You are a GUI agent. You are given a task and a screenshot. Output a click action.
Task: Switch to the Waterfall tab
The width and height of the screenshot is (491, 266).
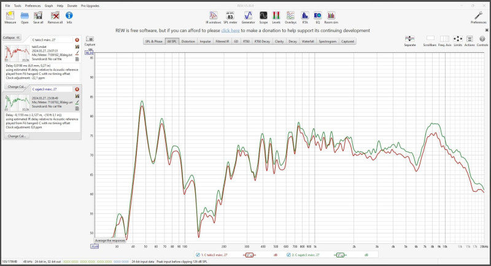point(308,41)
